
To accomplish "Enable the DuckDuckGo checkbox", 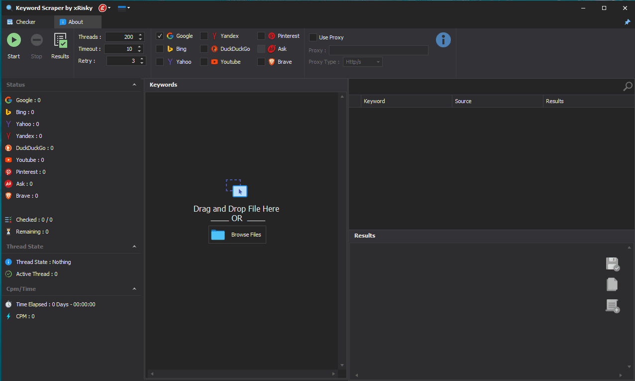I will pyautogui.click(x=204, y=49).
